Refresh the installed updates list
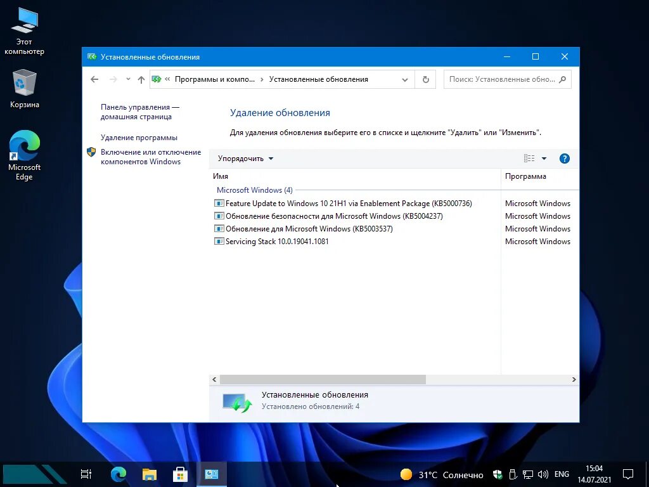Image resolution: width=649 pixels, height=487 pixels. pos(425,79)
